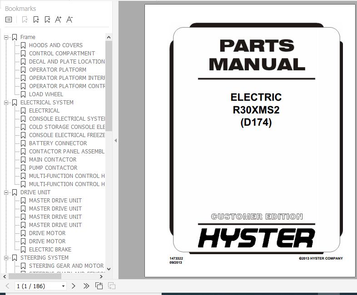
Task: Click bookmarks horizontal scrollbar left arrow
Action: click(x=5, y=276)
